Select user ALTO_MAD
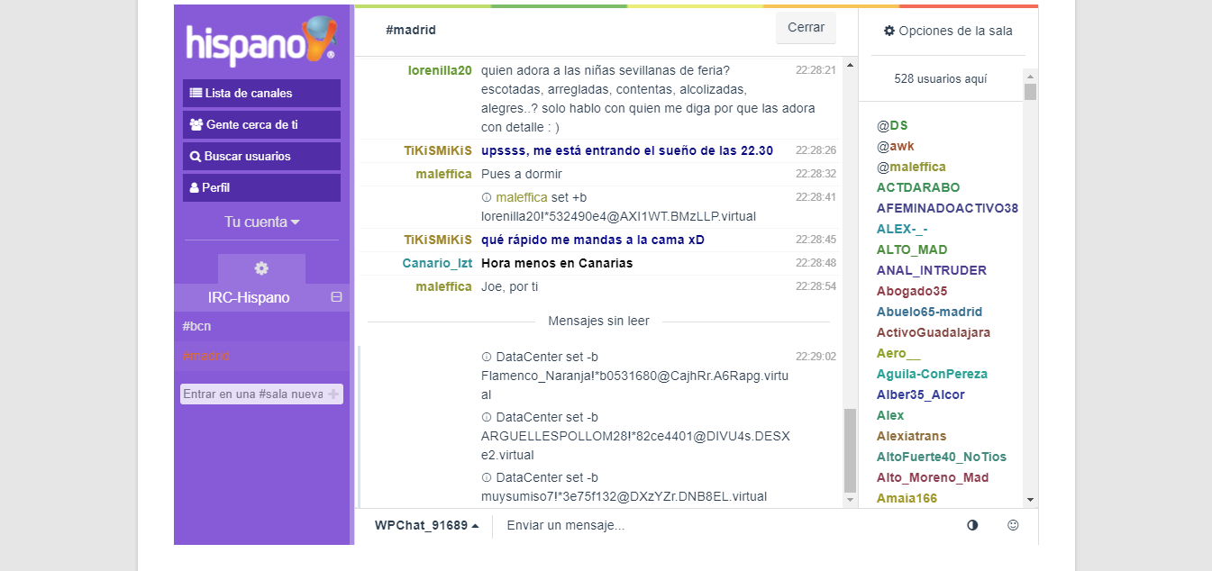 point(912,249)
